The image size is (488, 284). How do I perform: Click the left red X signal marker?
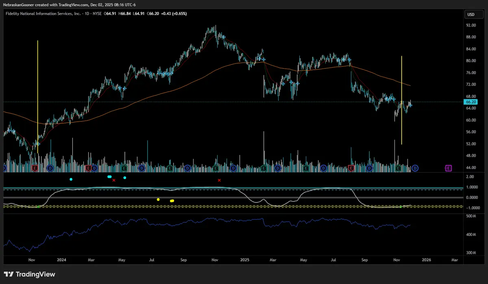114,180
